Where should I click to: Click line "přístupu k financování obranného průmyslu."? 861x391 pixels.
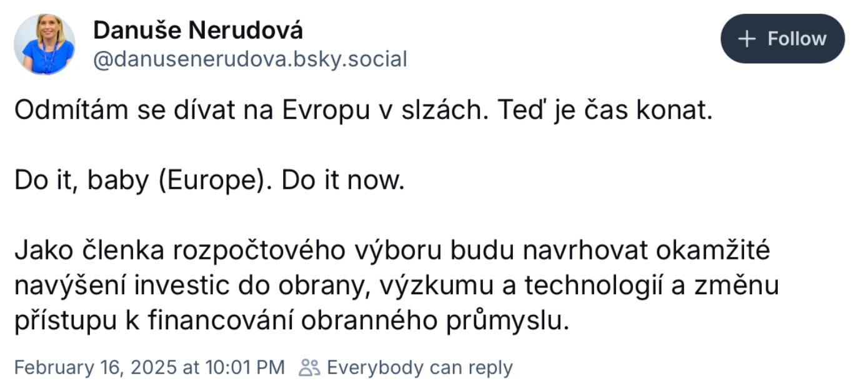[292, 321]
